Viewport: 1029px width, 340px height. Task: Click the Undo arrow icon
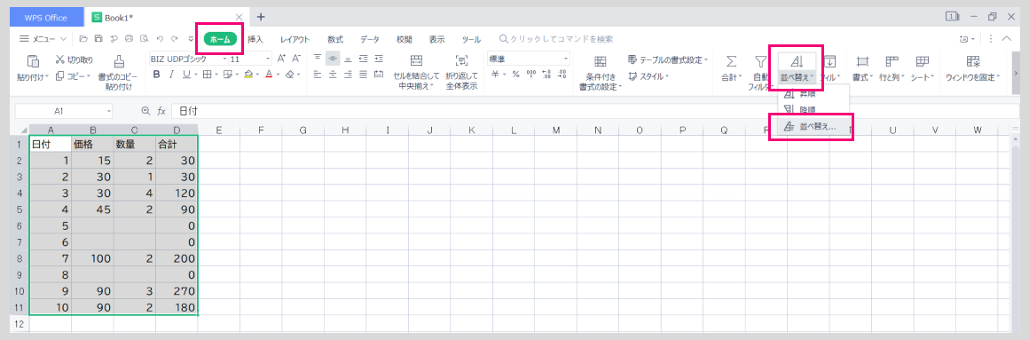pyautogui.click(x=160, y=39)
